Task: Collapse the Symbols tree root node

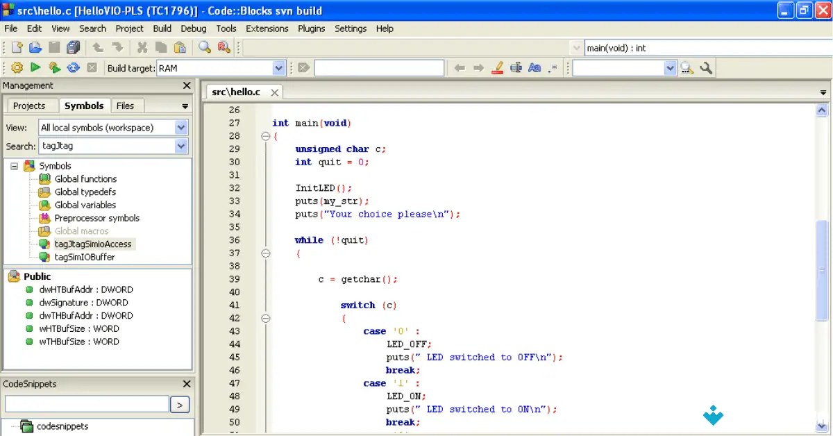Action: coord(14,166)
